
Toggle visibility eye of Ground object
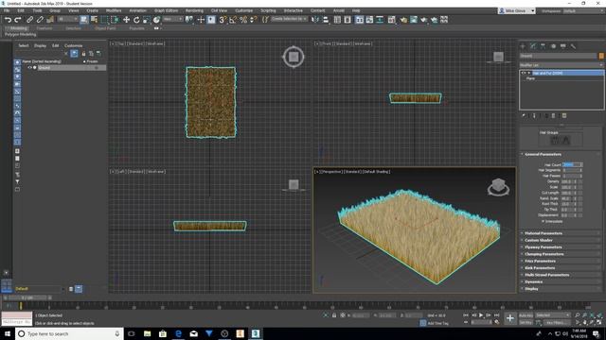click(x=29, y=67)
